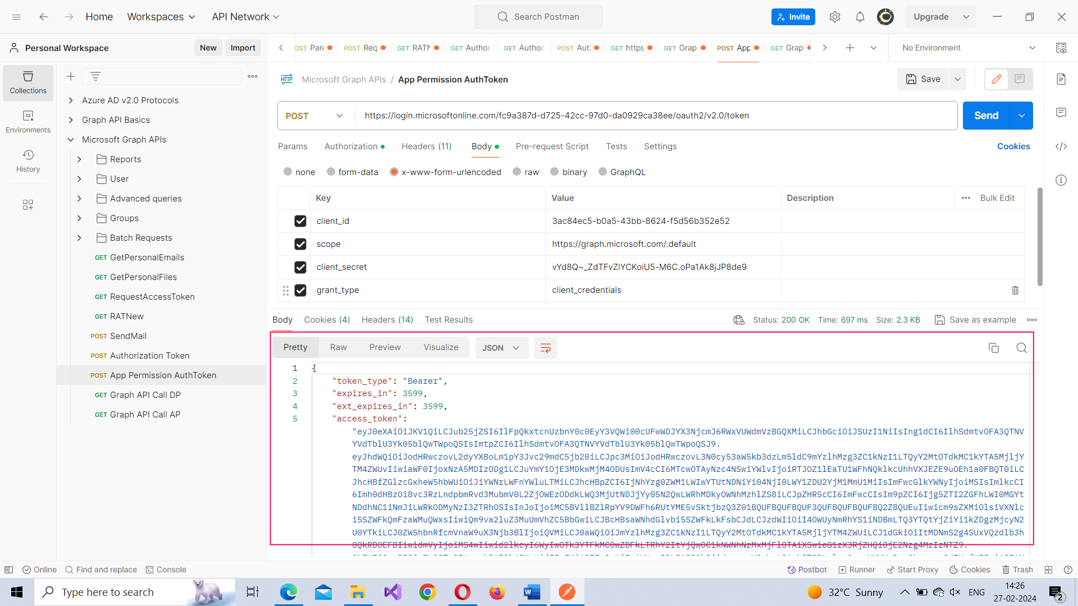Open the configure workspace sidebar icon
The width and height of the screenshot is (1078, 606).
[28, 205]
